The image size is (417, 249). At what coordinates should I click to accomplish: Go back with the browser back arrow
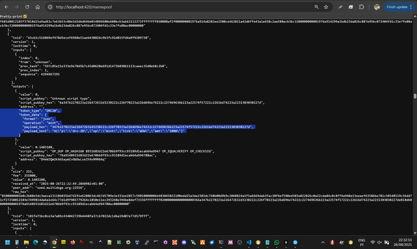(7, 7)
